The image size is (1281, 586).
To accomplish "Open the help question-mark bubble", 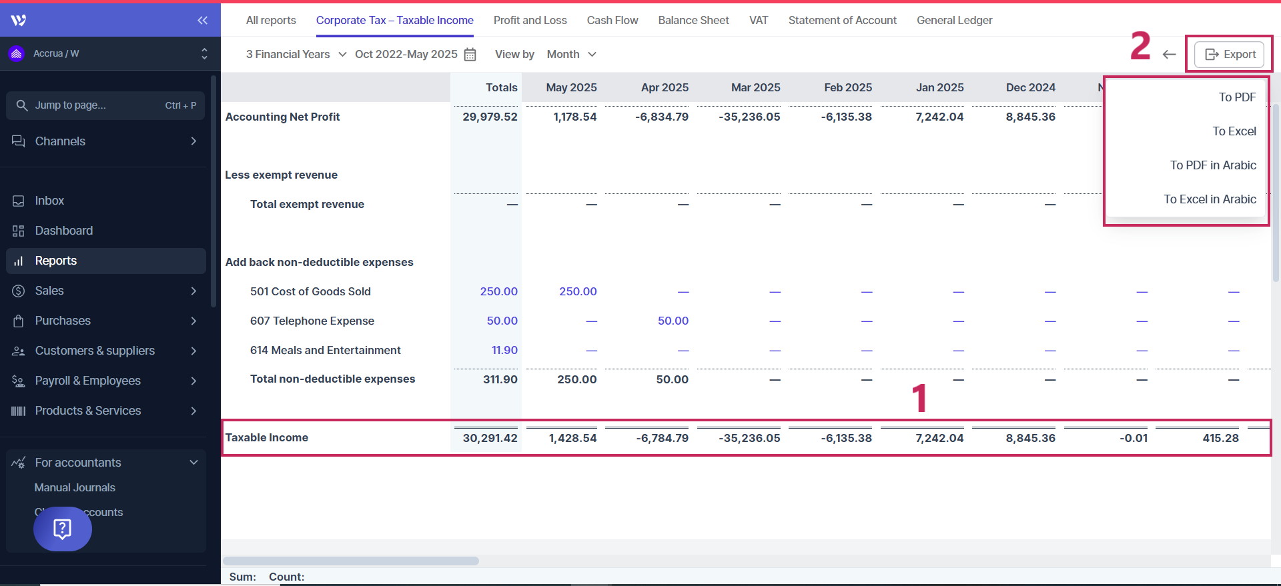I will (x=63, y=529).
